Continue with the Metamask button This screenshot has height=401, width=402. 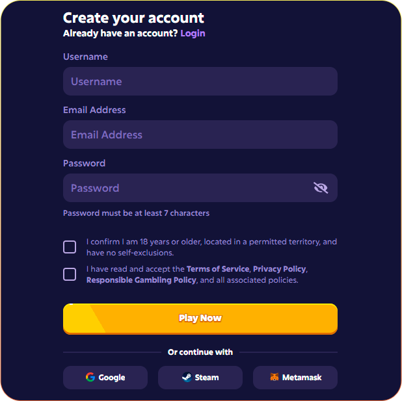click(x=295, y=377)
